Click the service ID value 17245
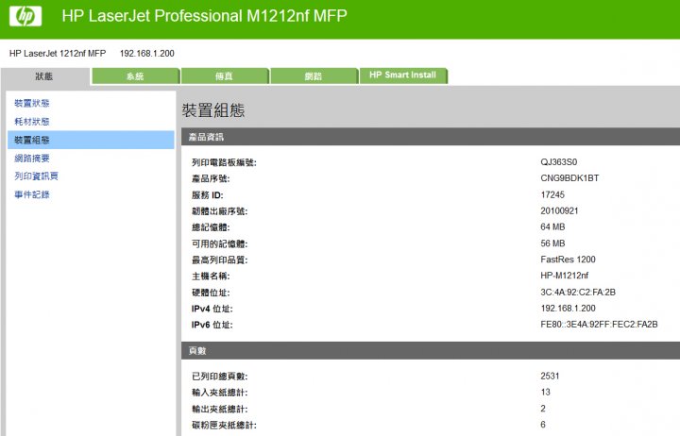This screenshot has height=436, width=680. pos(552,194)
